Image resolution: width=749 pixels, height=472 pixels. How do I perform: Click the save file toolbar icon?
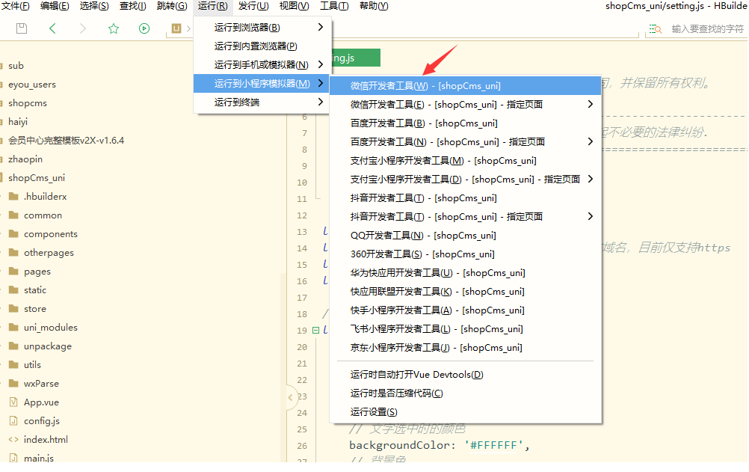[22, 28]
